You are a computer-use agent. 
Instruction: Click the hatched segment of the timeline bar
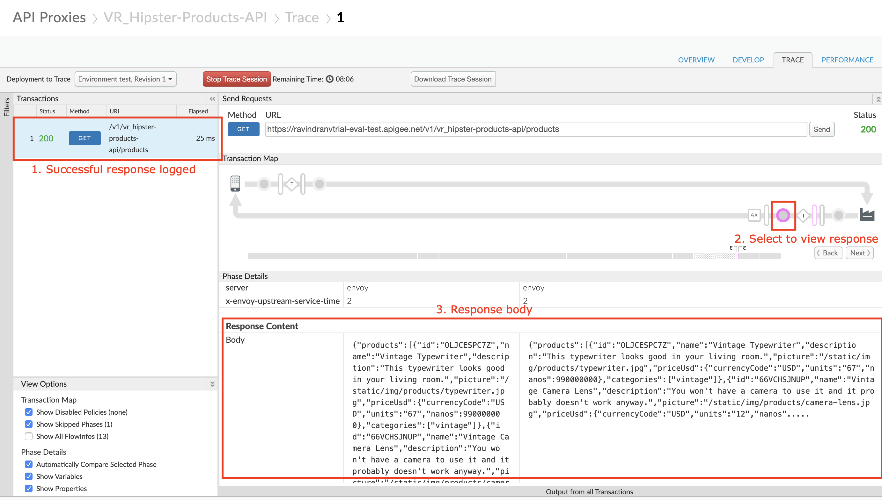point(715,256)
